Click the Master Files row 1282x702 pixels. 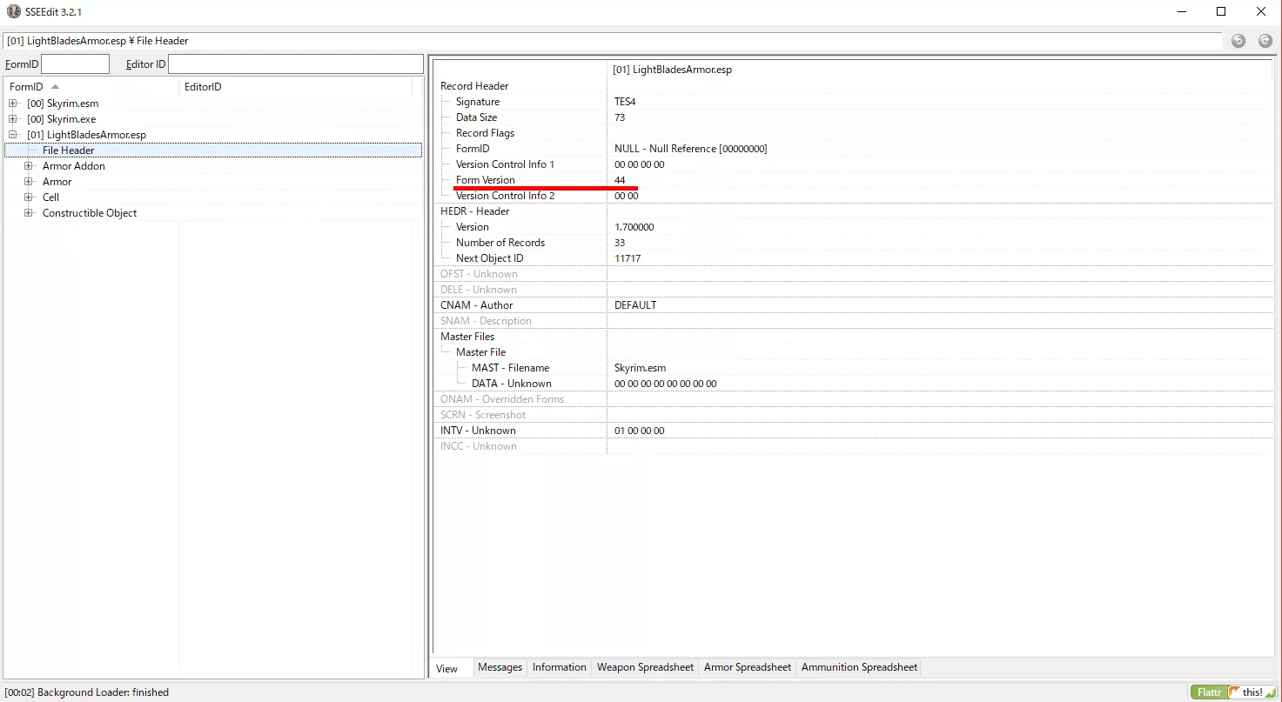coord(853,337)
